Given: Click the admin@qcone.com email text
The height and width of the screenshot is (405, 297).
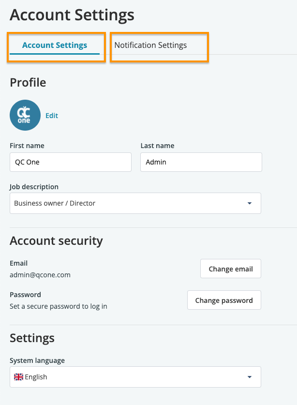Looking at the screenshot, I should 40,275.
